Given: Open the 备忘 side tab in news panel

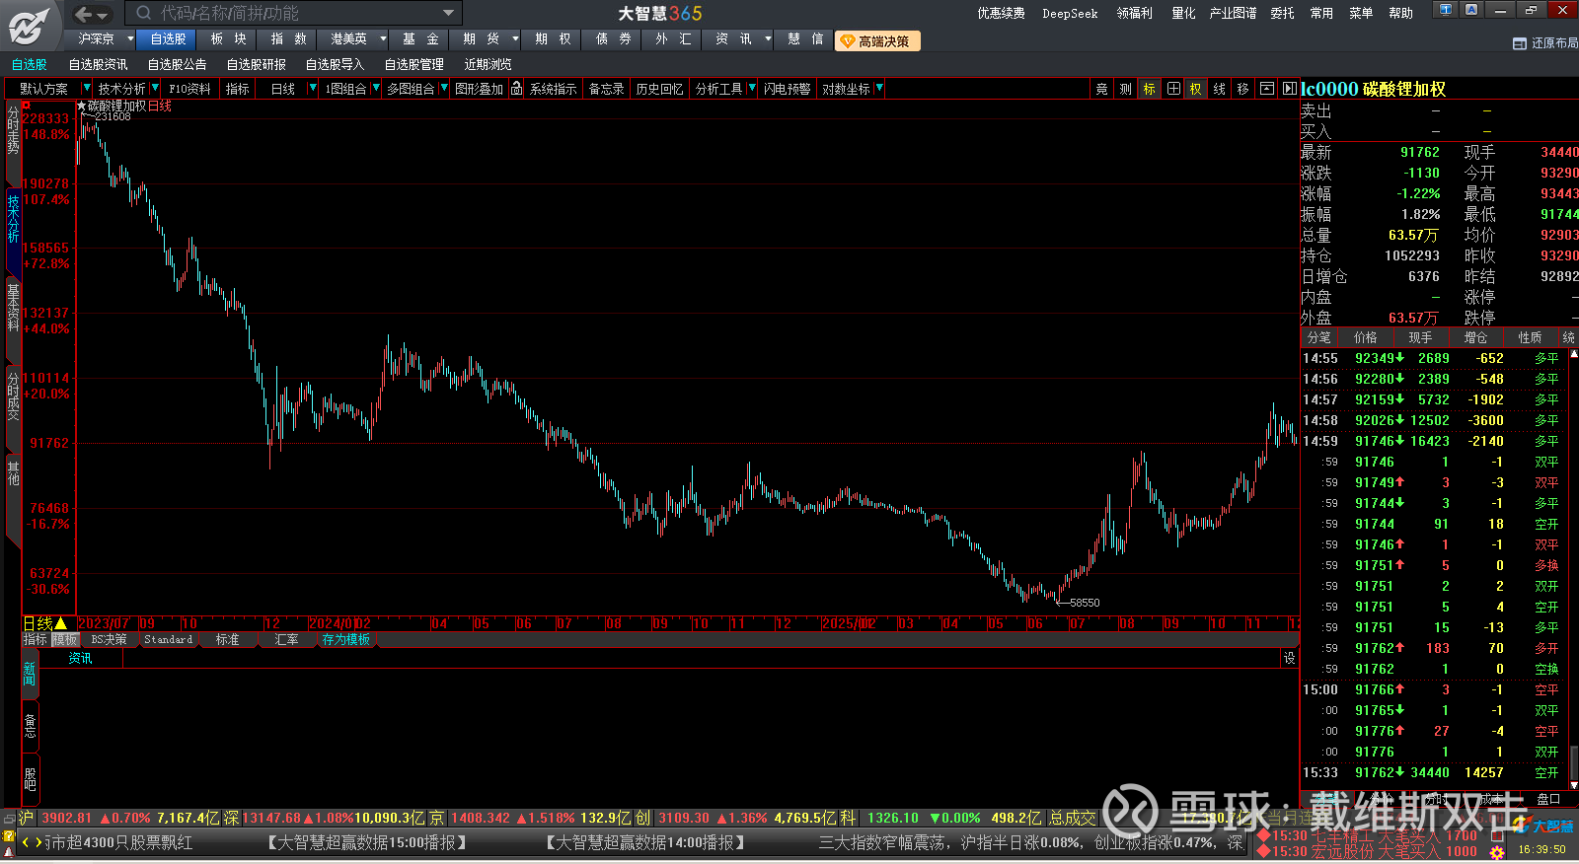Looking at the screenshot, I should (x=30, y=726).
